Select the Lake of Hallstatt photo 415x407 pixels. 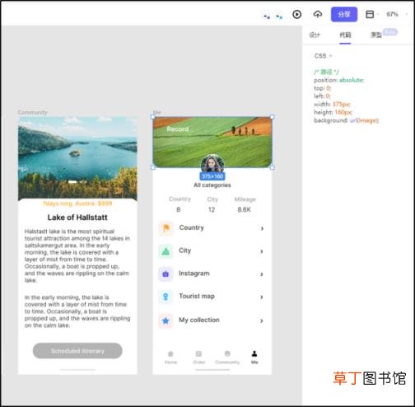(77, 158)
